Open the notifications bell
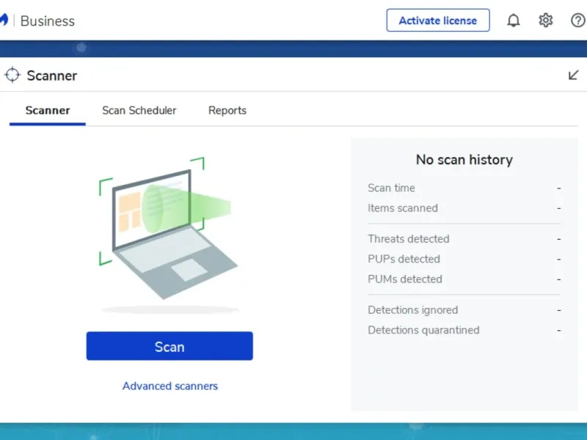The image size is (587, 440). click(513, 21)
